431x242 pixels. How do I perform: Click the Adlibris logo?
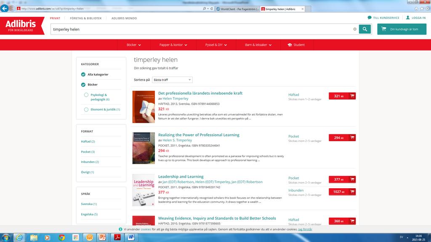[22, 26]
